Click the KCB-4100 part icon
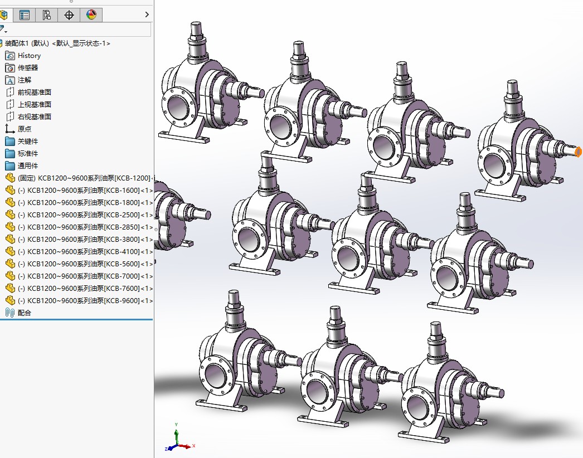Screen dimensions: 583x458 (10, 252)
